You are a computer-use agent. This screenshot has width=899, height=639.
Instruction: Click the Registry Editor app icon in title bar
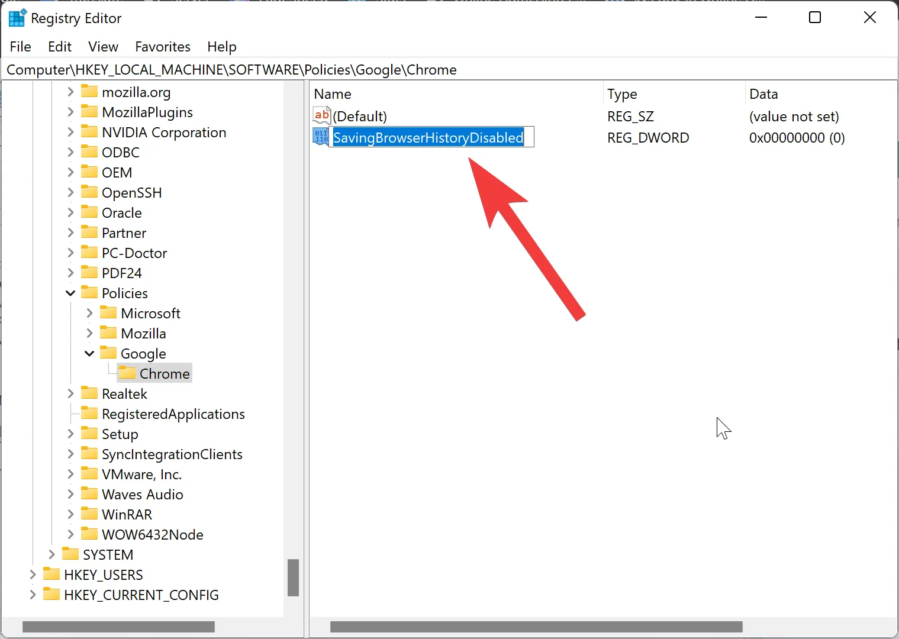coord(17,18)
